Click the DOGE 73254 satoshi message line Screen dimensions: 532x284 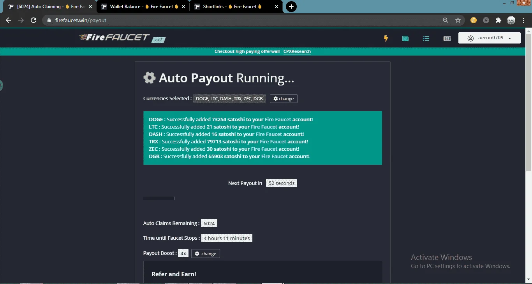(231, 119)
